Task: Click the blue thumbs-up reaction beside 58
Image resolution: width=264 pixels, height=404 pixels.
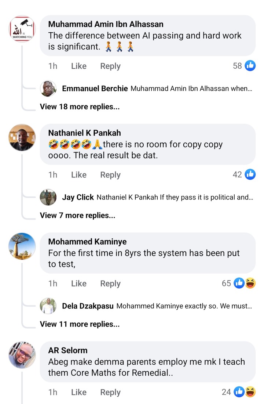Action: [x=250, y=66]
